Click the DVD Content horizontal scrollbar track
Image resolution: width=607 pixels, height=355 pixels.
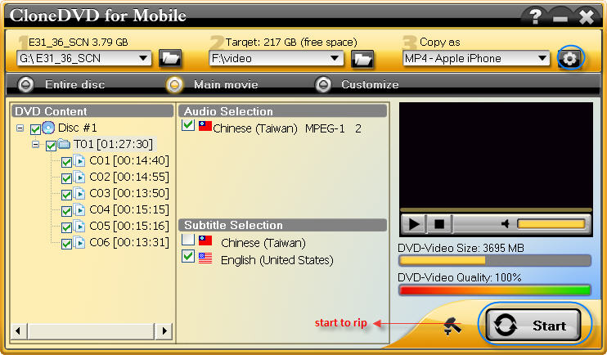pos(91,331)
